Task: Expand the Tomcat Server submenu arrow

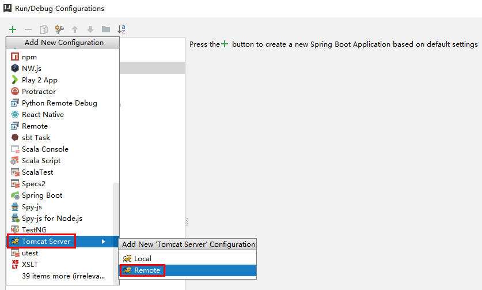Action: coord(104,242)
